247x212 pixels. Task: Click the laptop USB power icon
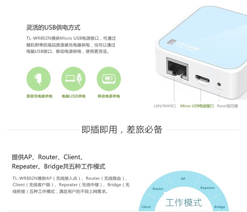tap(73, 79)
